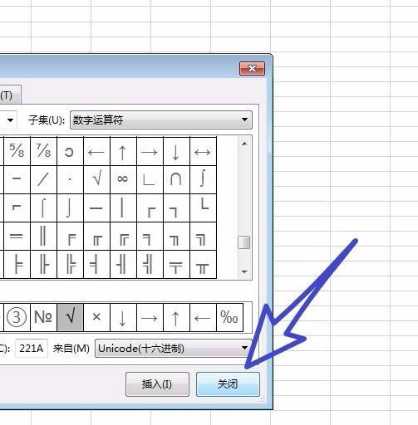Select the seven-eighths fraction symbol
Screen dimensions: 418x425
(44, 151)
